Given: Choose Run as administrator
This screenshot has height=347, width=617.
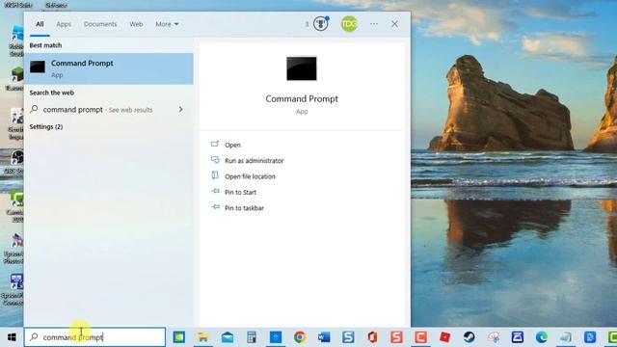Looking at the screenshot, I should 254,161.
